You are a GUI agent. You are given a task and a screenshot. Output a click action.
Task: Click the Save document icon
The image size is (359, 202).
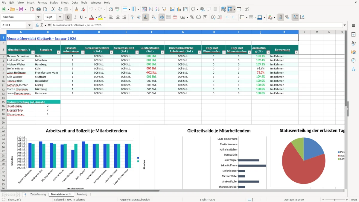[x=21, y=9]
